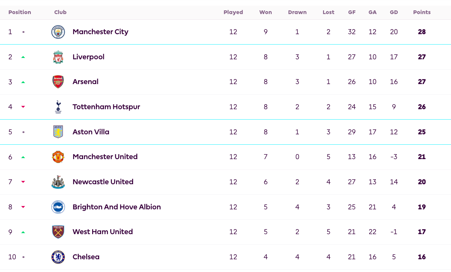Image resolution: width=451 pixels, height=272 pixels.
Task: Click the West Ham United crest
Action: [x=58, y=232]
